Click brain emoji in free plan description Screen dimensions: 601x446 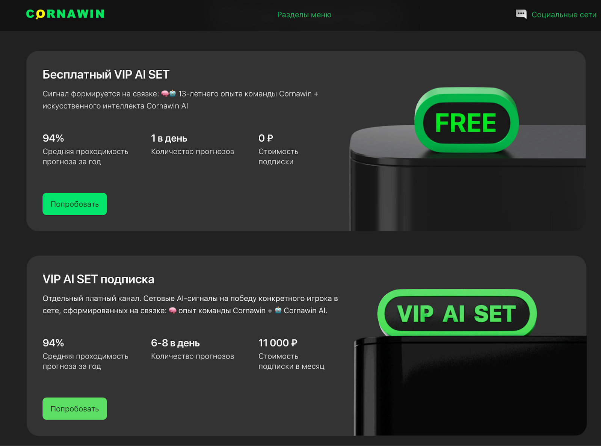[165, 93]
